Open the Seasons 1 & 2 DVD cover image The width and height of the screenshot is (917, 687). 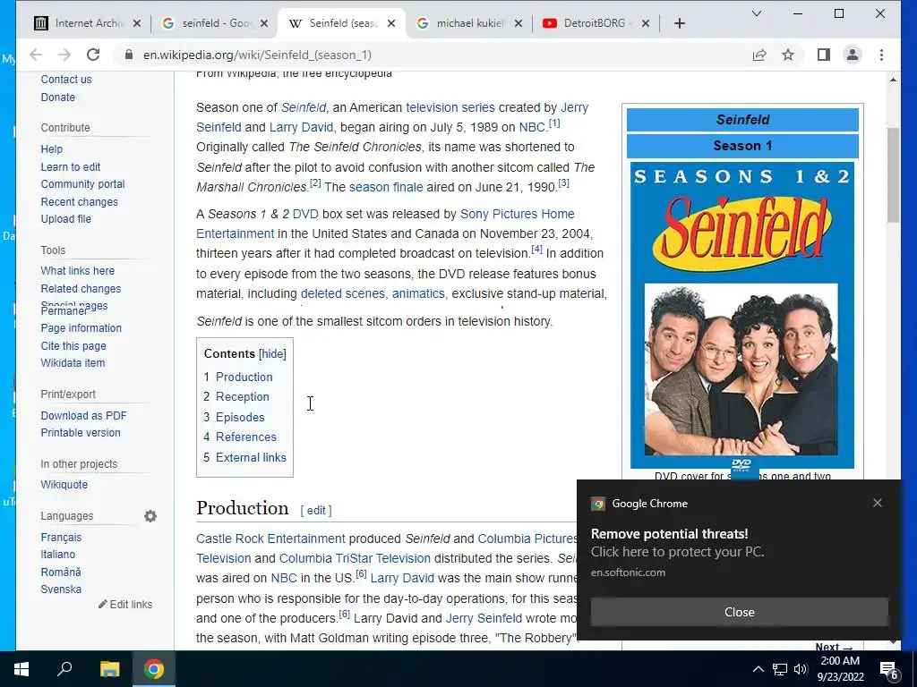tap(742, 316)
